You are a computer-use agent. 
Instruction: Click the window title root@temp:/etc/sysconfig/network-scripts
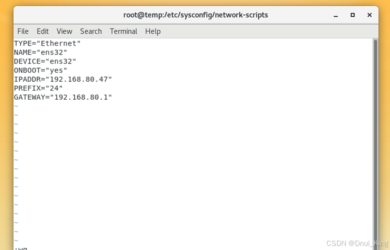point(196,15)
